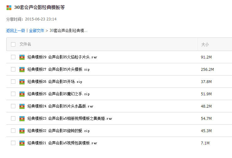Click the archive icon for 经典模板26
This screenshot has height=158, width=232.
(22, 82)
